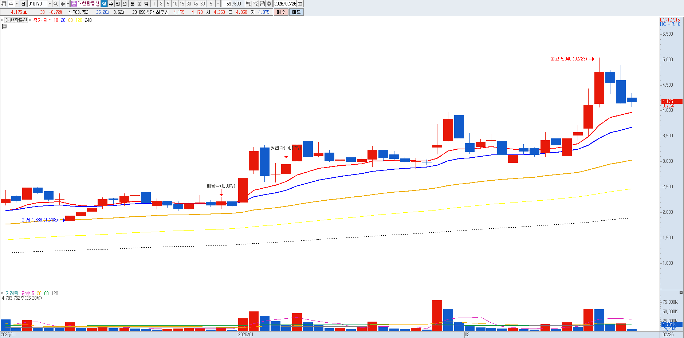Screen dimensions: 684x338
Task: Toggle the 대한광통신 price series marker box
Action: click(3, 20)
